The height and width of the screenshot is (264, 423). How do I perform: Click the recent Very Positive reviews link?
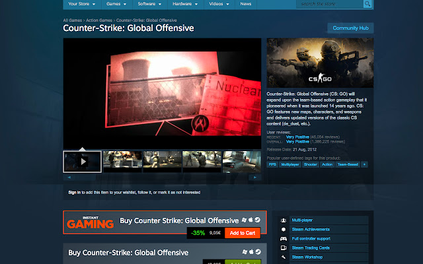point(297,137)
